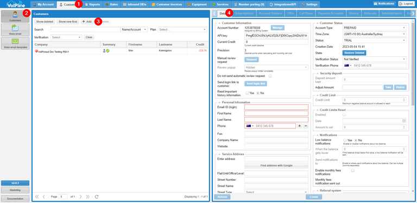Switch to the Reports tab
The height and width of the screenshot is (203, 417).
click(92, 4)
